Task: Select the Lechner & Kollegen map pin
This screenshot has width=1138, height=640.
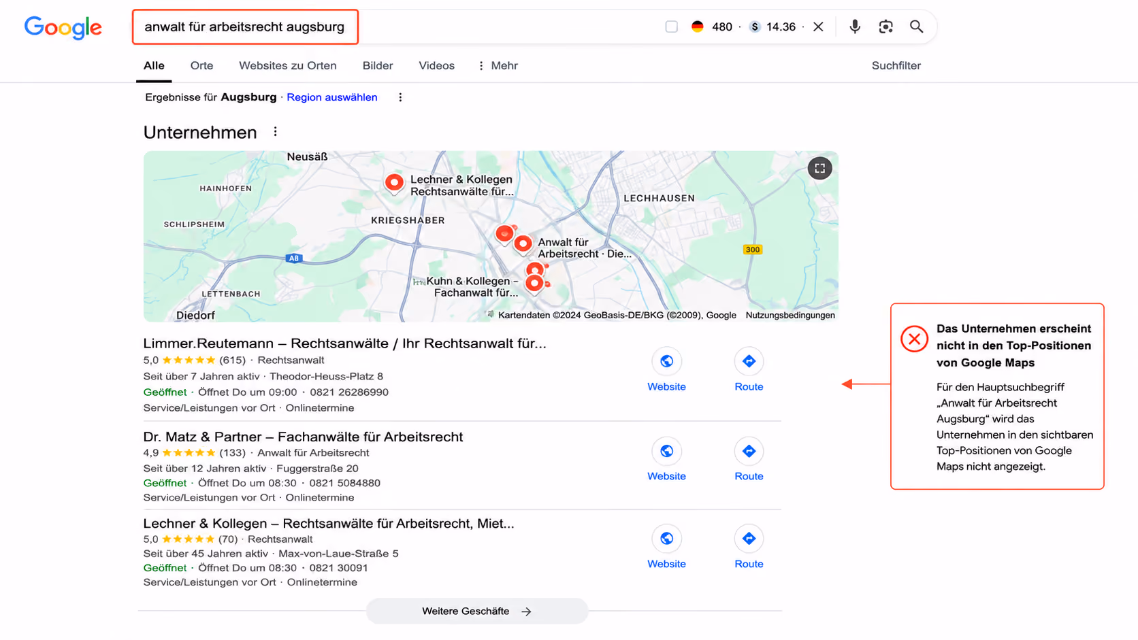Action: [394, 183]
